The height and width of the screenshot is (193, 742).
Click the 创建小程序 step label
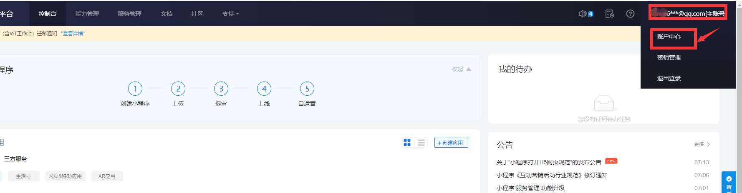coord(135,104)
